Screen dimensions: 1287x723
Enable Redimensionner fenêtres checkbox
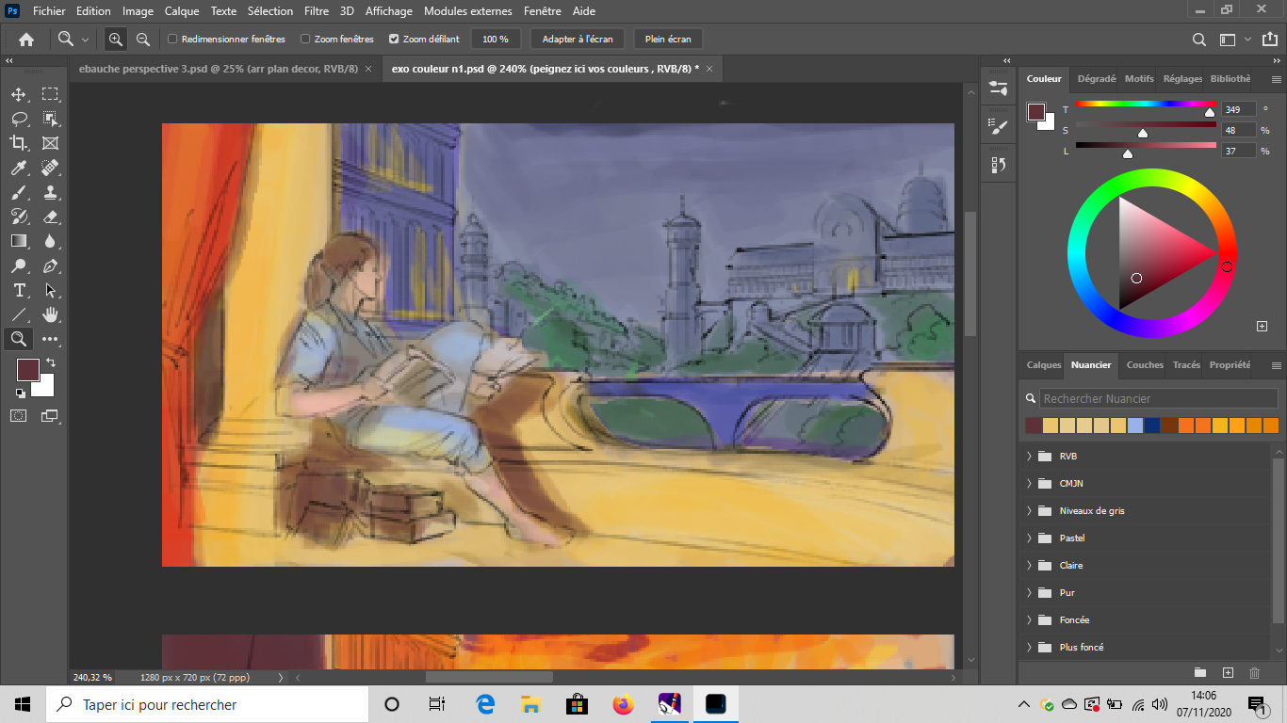(172, 40)
